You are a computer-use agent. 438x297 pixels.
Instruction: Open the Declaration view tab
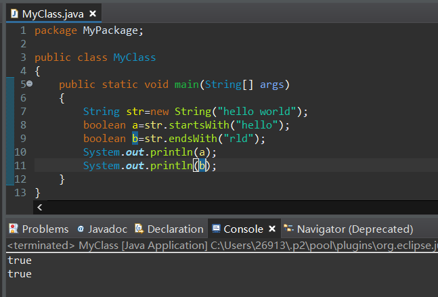pos(169,229)
